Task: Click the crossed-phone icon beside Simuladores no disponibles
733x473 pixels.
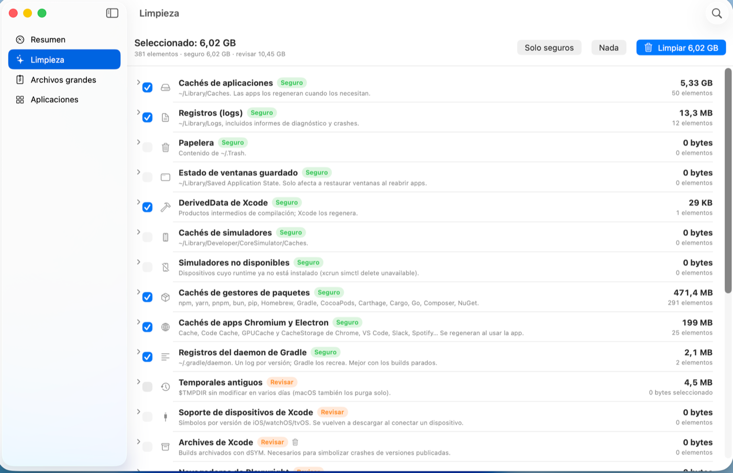Action: pyautogui.click(x=165, y=267)
